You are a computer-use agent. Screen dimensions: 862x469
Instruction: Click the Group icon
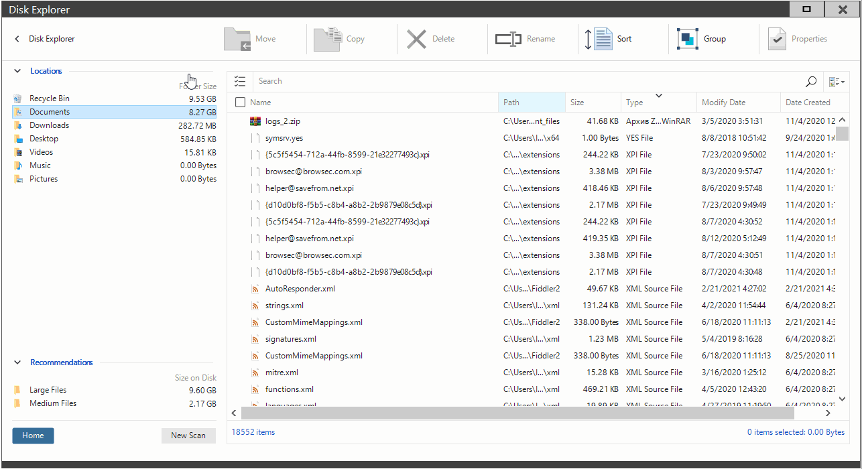pos(688,39)
